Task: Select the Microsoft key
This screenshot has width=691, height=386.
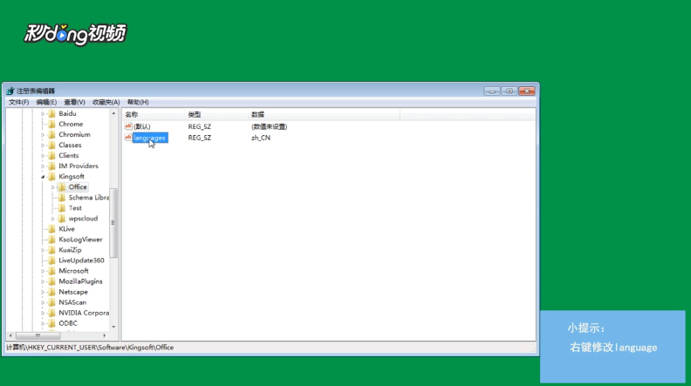Action: (73, 271)
